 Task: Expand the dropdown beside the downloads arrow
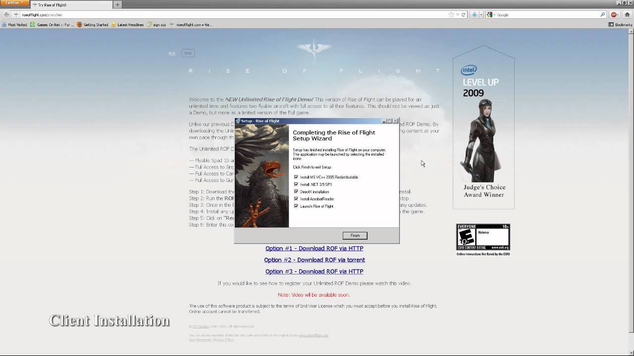[480, 15]
